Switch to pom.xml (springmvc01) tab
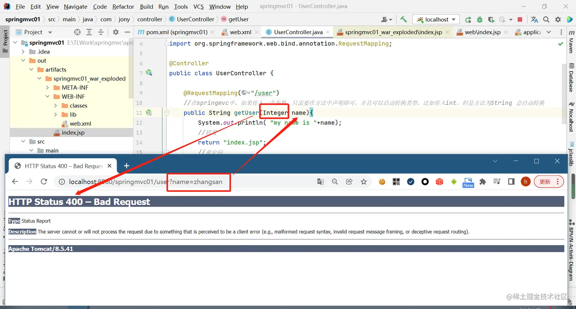This screenshot has height=309, width=576. point(176,32)
